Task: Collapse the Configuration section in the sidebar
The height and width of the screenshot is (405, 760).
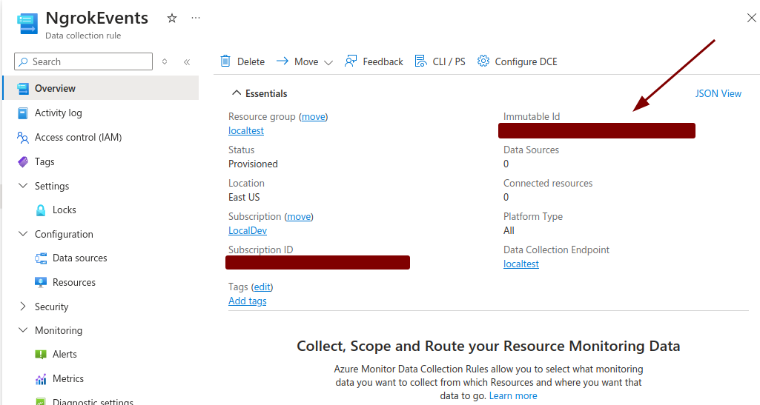Action: (23, 234)
